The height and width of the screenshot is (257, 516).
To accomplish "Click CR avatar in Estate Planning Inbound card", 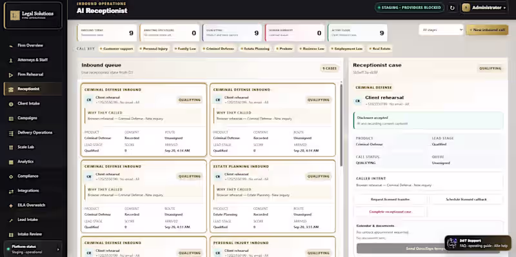I will click(217, 176).
